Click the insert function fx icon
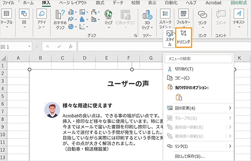The width and height of the screenshot is (251, 161). (71, 46)
